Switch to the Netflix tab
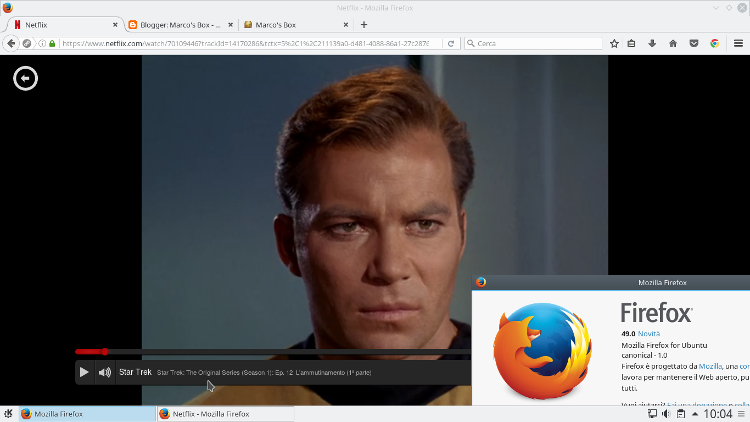This screenshot has width=750, height=422. click(65, 25)
